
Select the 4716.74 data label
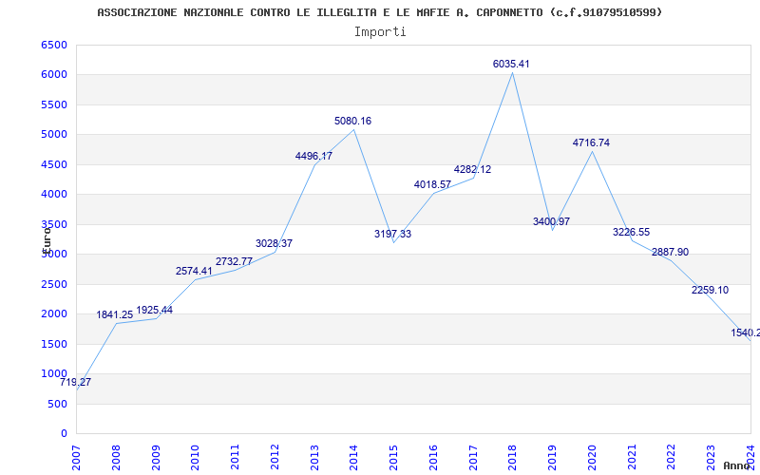coord(591,143)
